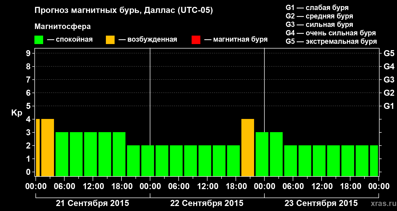Click the final 00:00 label at chart end
Screen dimensions: 397x211
pos(379,186)
